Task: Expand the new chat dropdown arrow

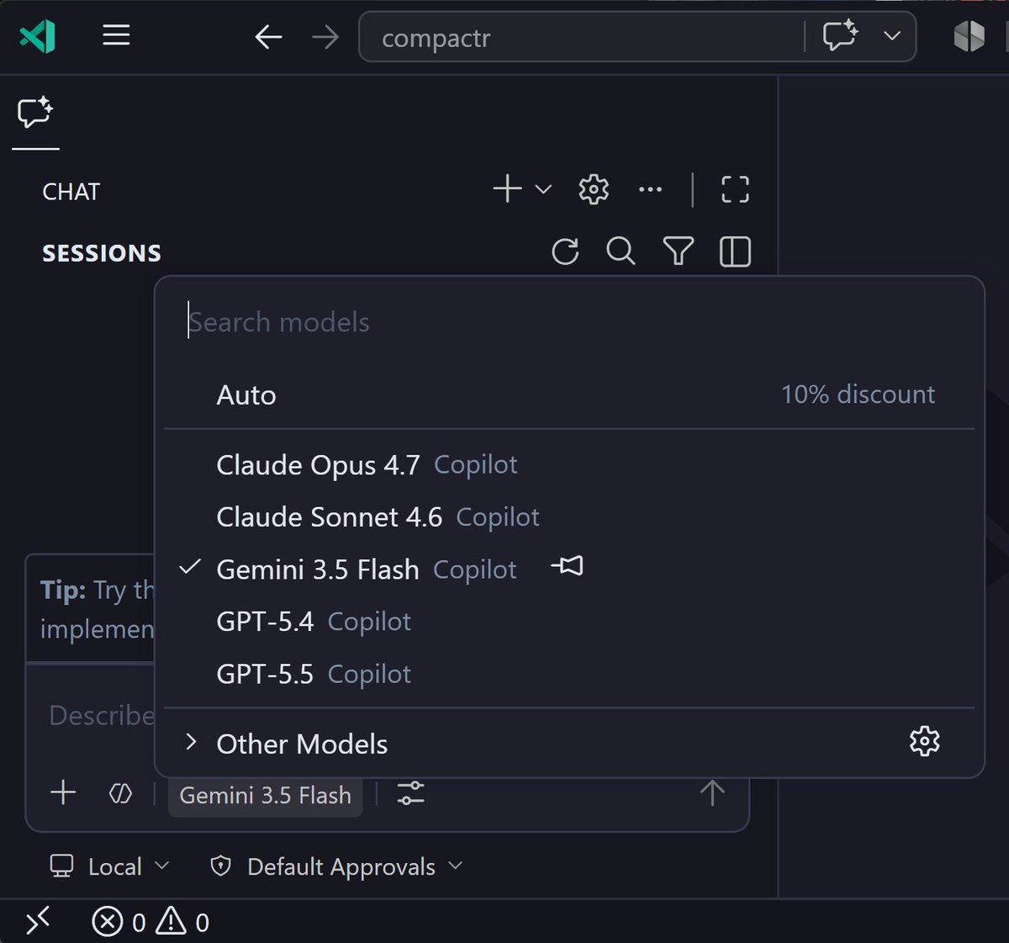Action: click(543, 189)
